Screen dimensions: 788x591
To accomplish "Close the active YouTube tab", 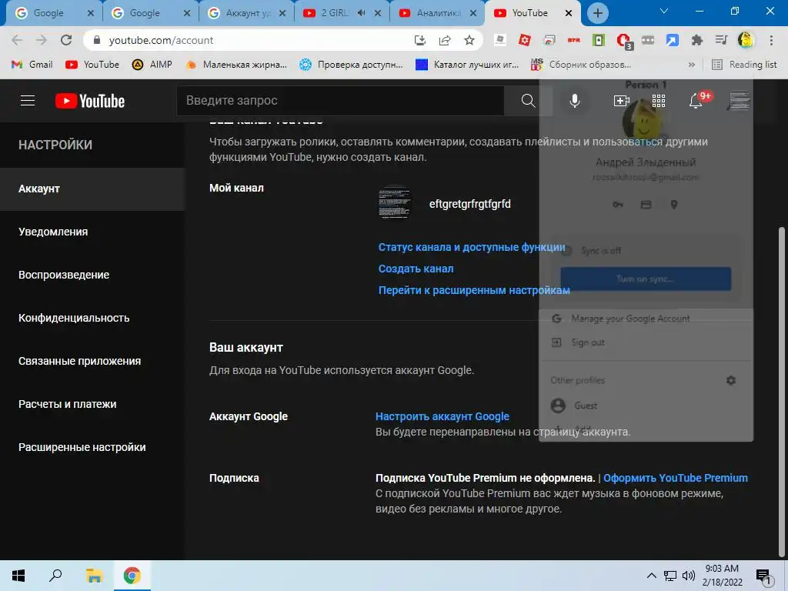I will click(x=569, y=13).
